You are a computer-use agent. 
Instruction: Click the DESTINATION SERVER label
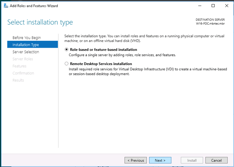point(210,20)
